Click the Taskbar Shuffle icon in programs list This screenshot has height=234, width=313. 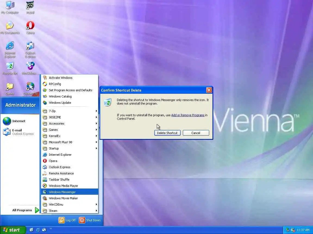pyautogui.click(x=45, y=180)
